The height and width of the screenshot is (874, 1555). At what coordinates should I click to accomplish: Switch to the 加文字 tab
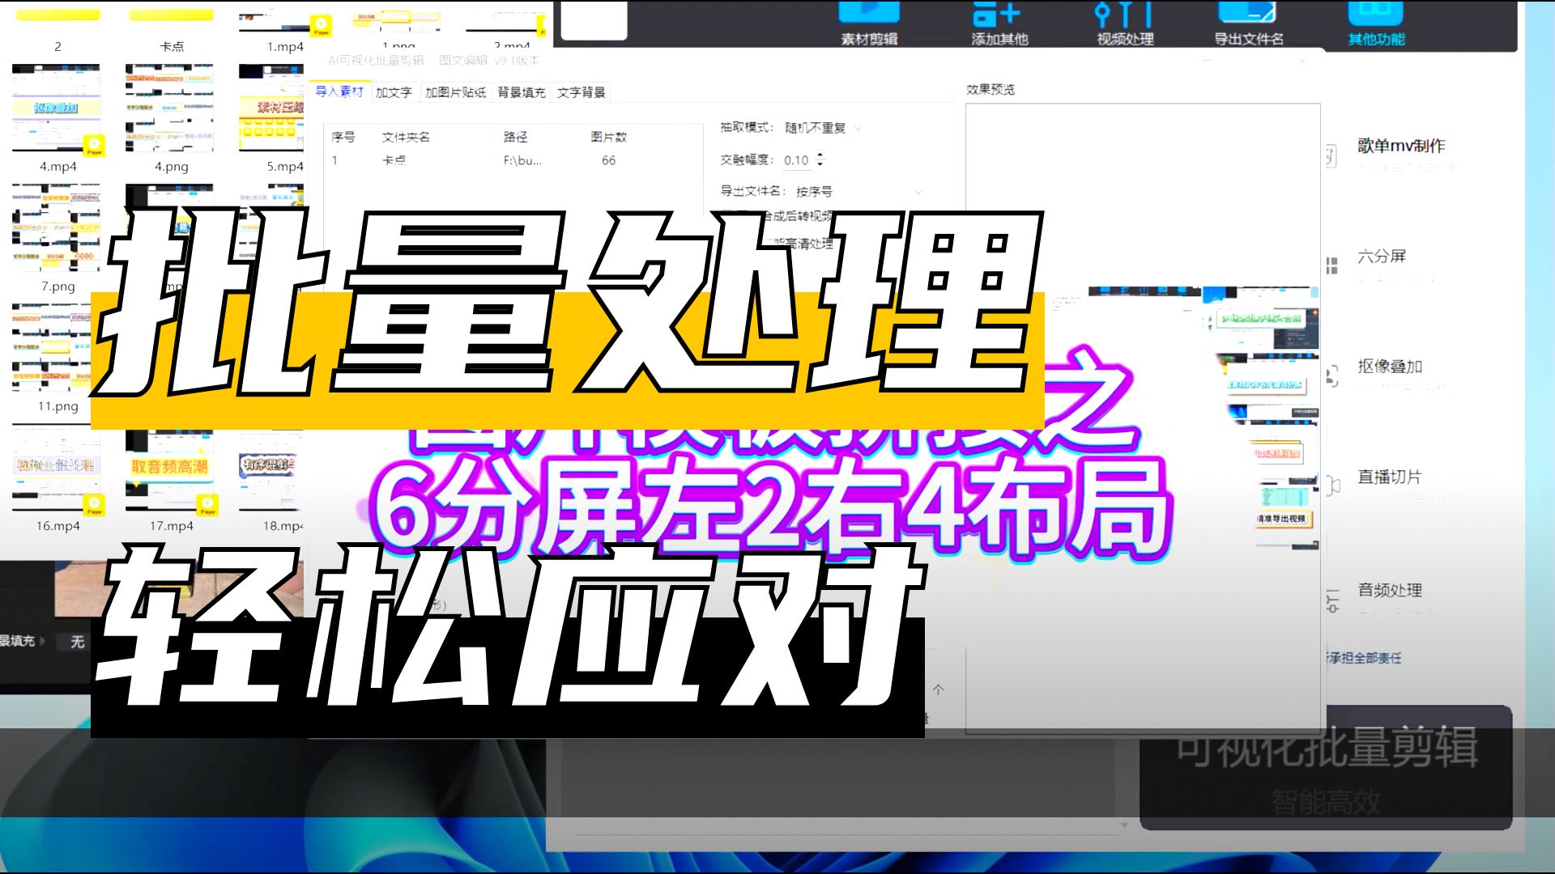tap(394, 92)
